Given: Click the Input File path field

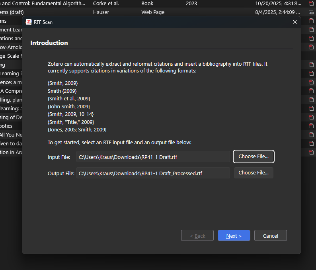Looking at the screenshot, I should [x=153, y=157].
